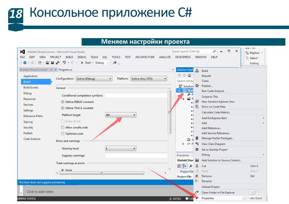The width and height of the screenshot is (289, 204).
Task: Enable Allow unsafe code checkbox
Action: click(63, 128)
